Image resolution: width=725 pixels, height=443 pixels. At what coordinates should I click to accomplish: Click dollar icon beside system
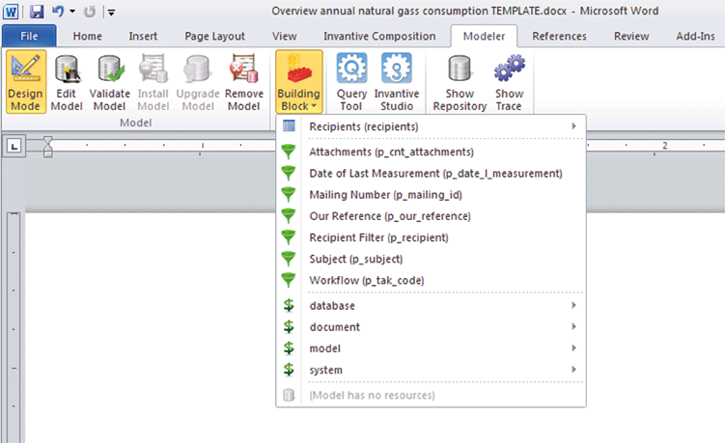[289, 370]
